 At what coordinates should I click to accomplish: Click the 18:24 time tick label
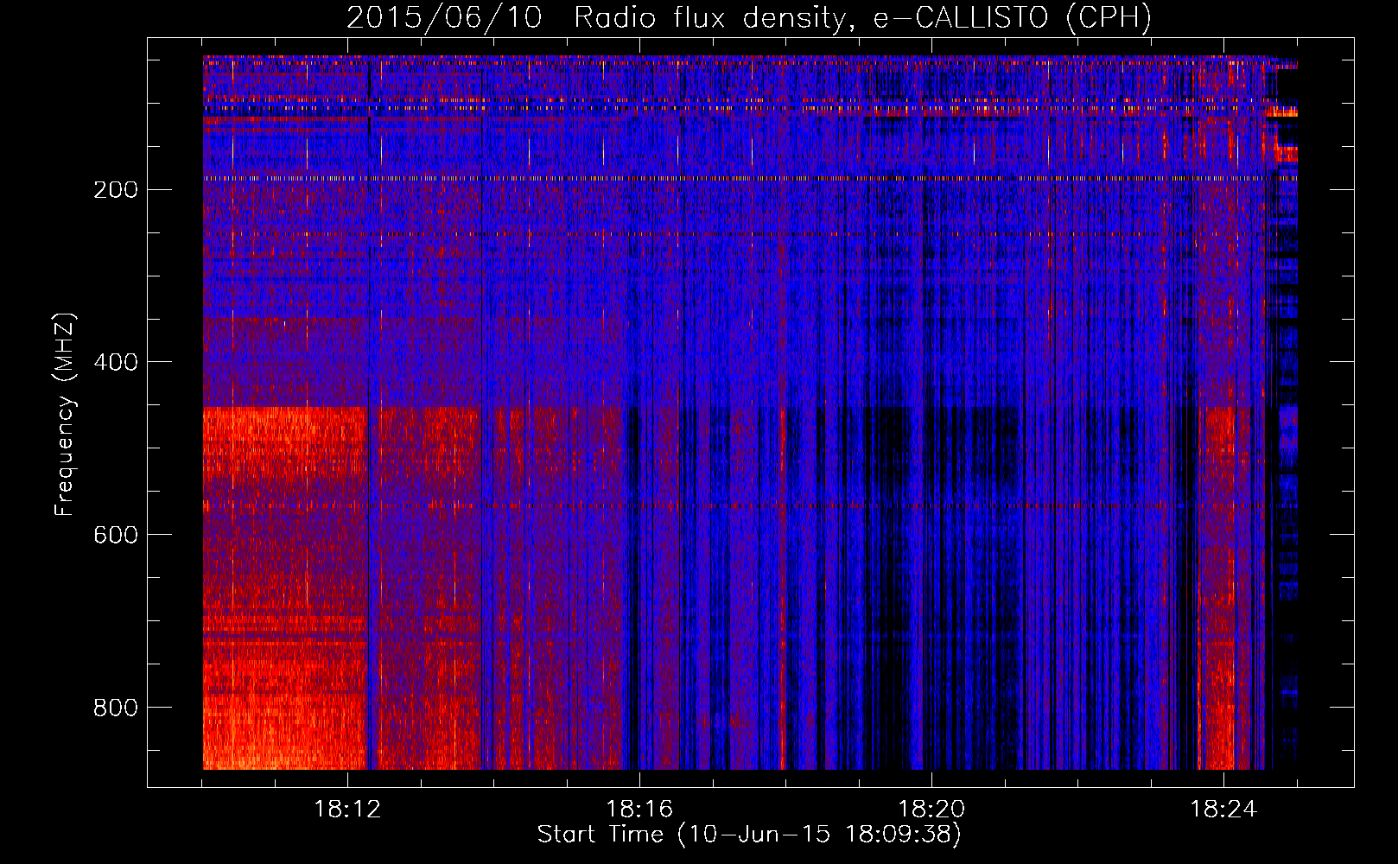1223,810
